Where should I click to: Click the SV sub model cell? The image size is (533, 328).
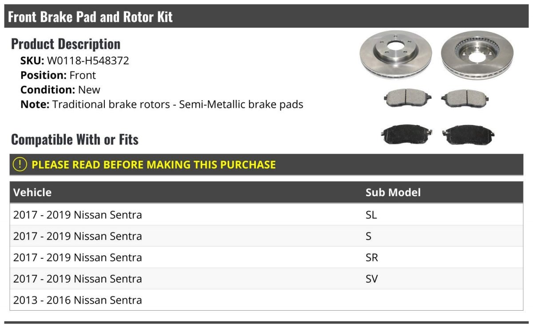click(x=372, y=279)
